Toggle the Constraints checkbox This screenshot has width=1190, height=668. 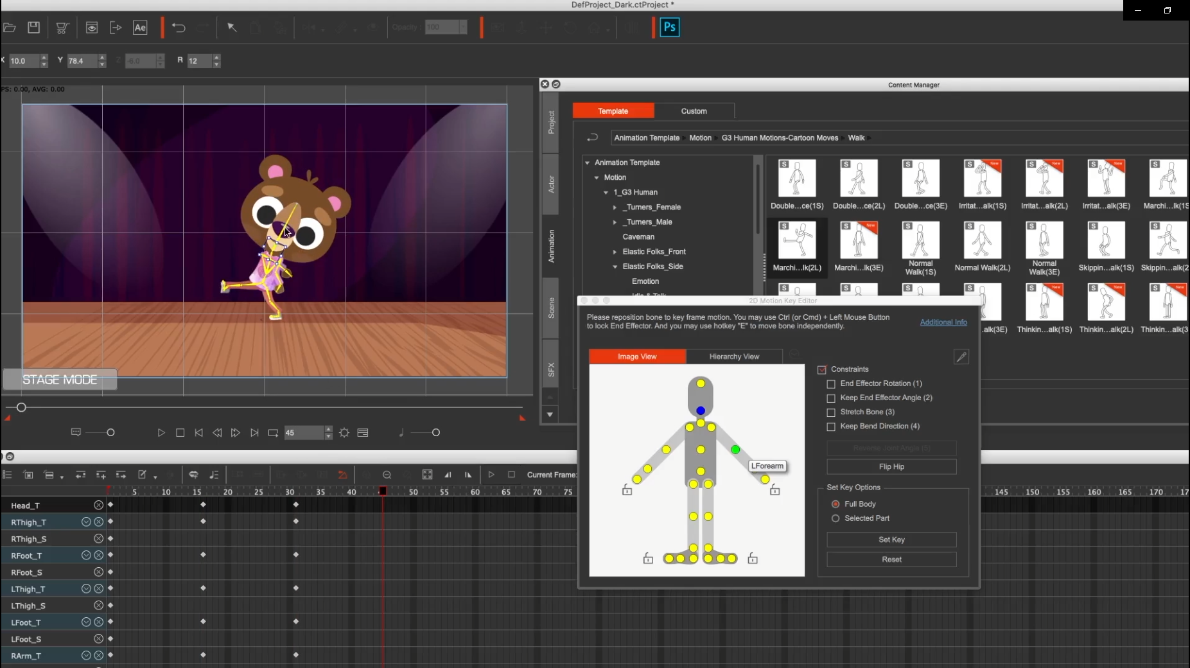coord(821,370)
